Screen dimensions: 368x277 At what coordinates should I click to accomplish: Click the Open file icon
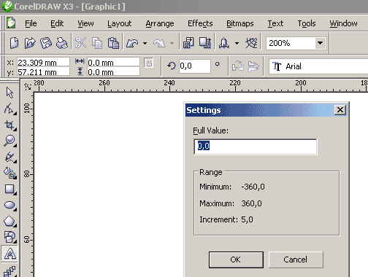pos(30,43)
